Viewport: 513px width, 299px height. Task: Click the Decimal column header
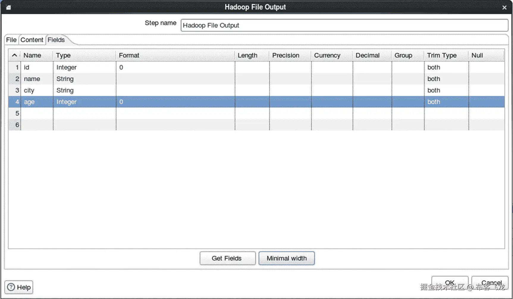[x=372, y=55]
